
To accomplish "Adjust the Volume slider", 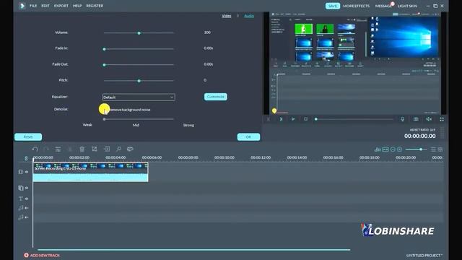I will pyautogui.click(x=139, y=33).
